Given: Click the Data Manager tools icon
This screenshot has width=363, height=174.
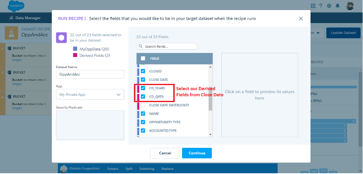Looking at the screenshot, I should (x=11, y=18).
